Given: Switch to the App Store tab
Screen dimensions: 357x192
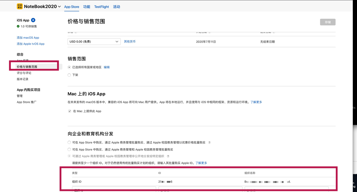Looking at the screenshot, I should (72, 7).
